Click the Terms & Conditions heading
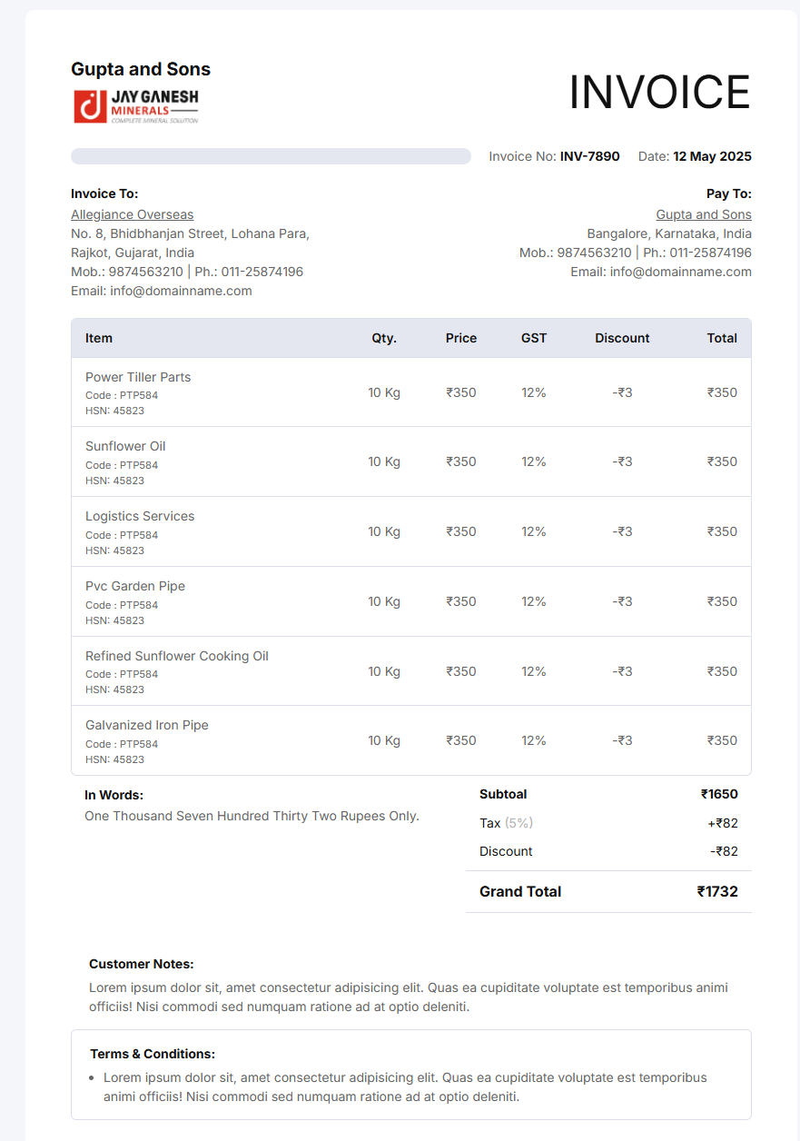Screen dimensions: 800x1141 [153, 1054]
